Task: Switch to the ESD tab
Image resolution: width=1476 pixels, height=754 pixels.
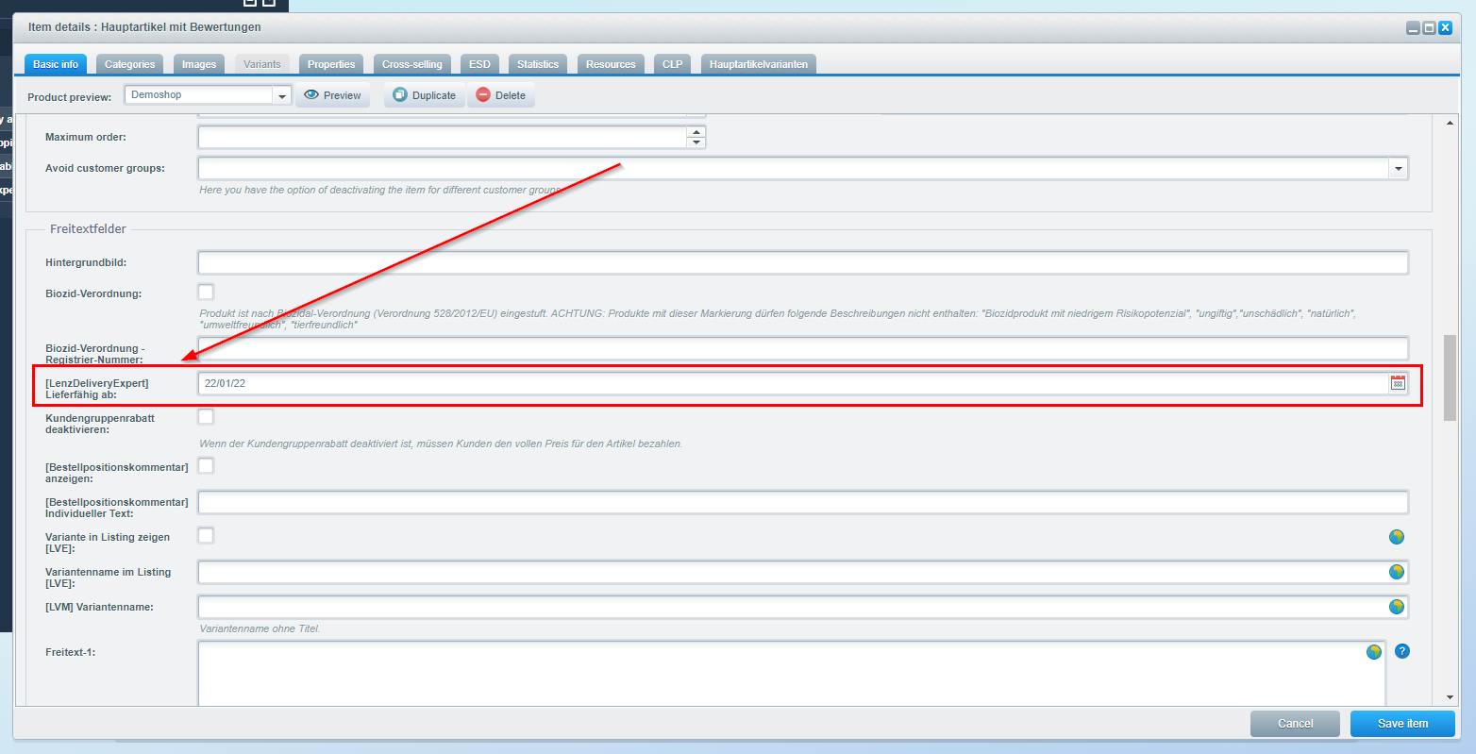Action: (479, 64)
